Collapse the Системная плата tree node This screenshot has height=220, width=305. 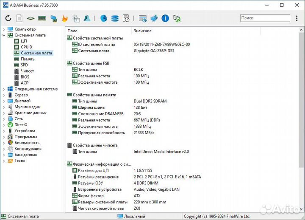(4, 35)
